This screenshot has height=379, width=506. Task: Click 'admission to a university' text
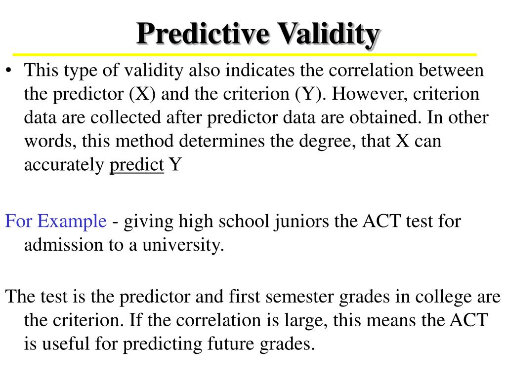[124, 245]
